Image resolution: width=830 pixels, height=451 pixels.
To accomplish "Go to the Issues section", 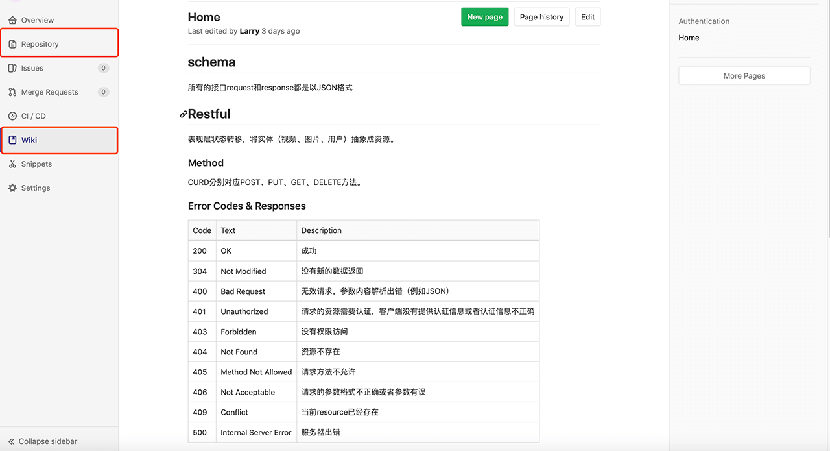I will [32, 68].
